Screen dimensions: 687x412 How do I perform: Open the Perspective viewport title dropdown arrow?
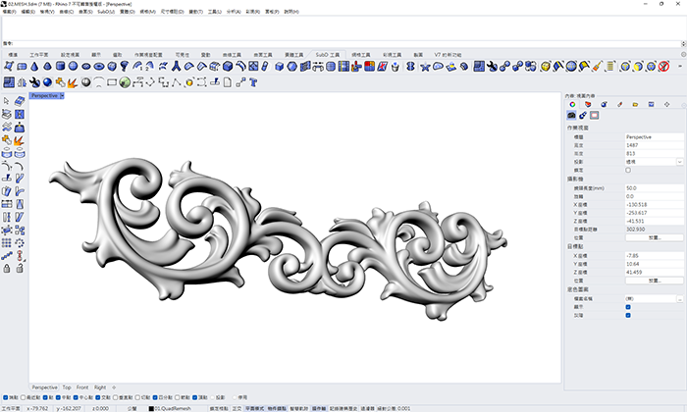[62, 96]
